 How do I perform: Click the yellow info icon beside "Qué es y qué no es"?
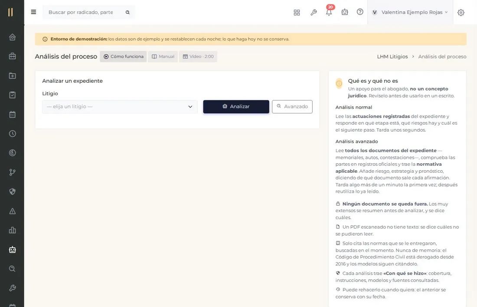point(339,83)
